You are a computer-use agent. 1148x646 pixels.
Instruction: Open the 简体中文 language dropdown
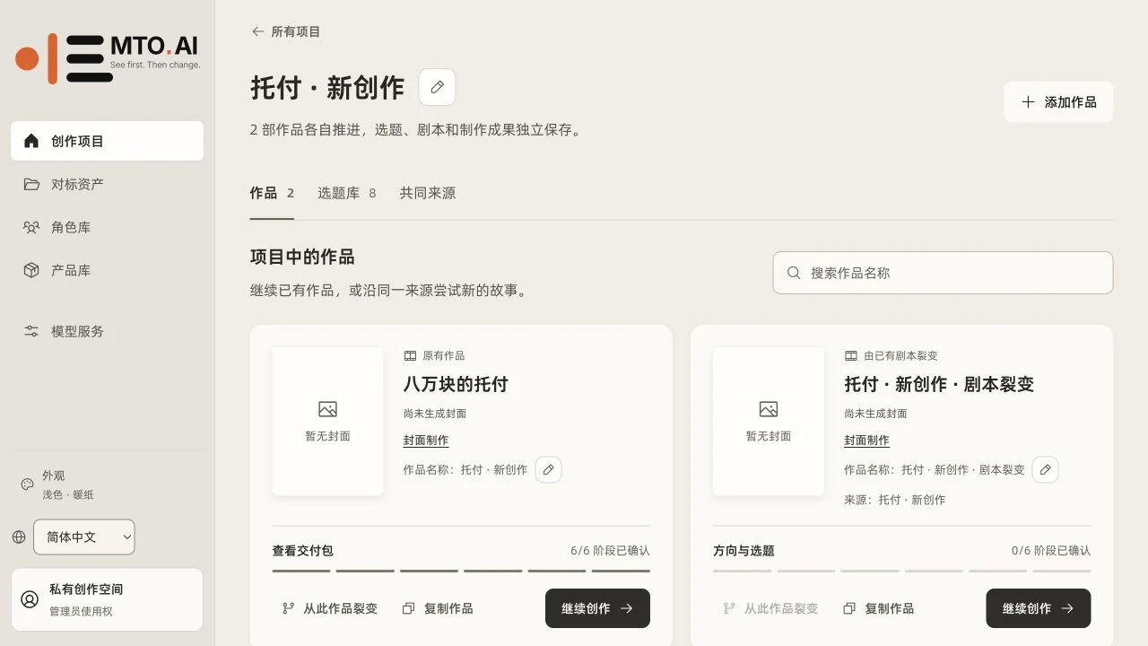pyautogui.click(x=84, y=537)
